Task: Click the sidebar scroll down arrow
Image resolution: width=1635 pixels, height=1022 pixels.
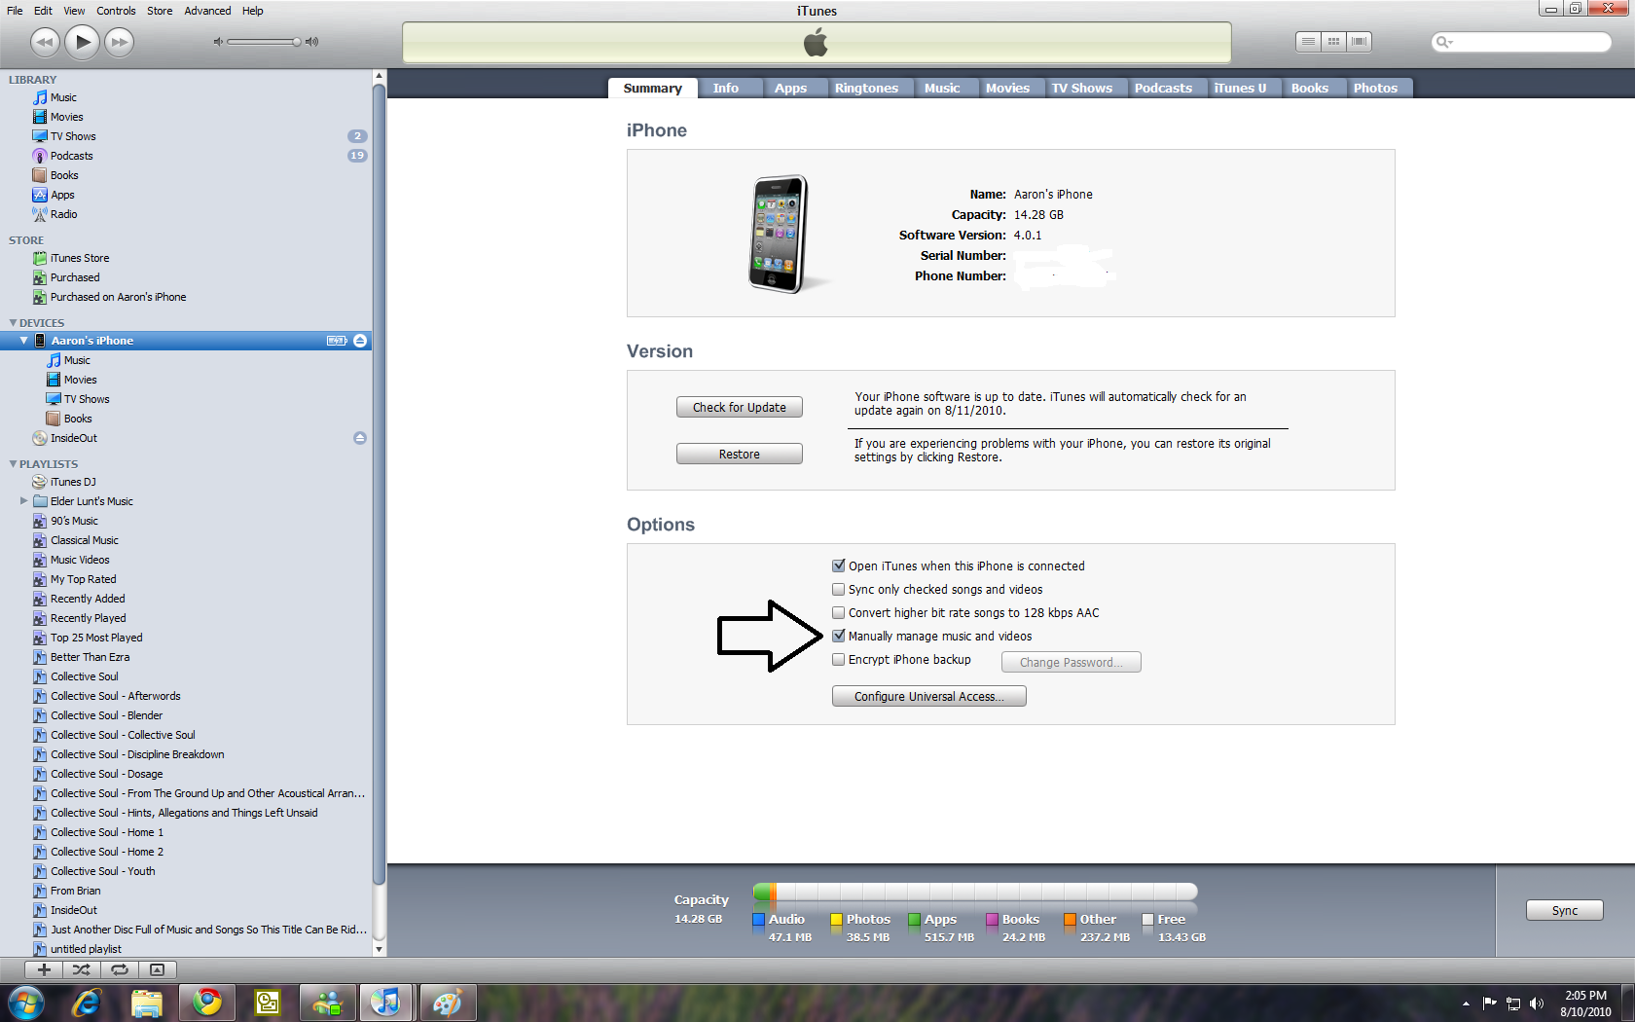Action: pyautogui.click(x=380, y=949)
